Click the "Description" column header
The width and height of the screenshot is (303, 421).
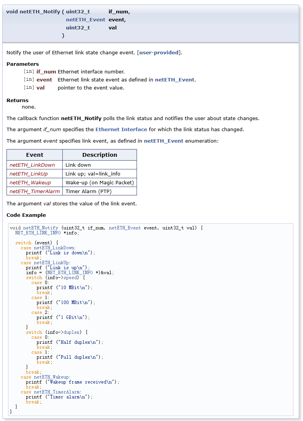coord(99,155)
